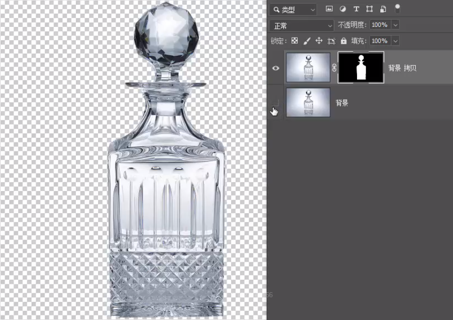The height and width of the screenshot is (320, 453).
Task: Select the 背景 拷贝 layer image thumbnail
Action: (308, 67)
